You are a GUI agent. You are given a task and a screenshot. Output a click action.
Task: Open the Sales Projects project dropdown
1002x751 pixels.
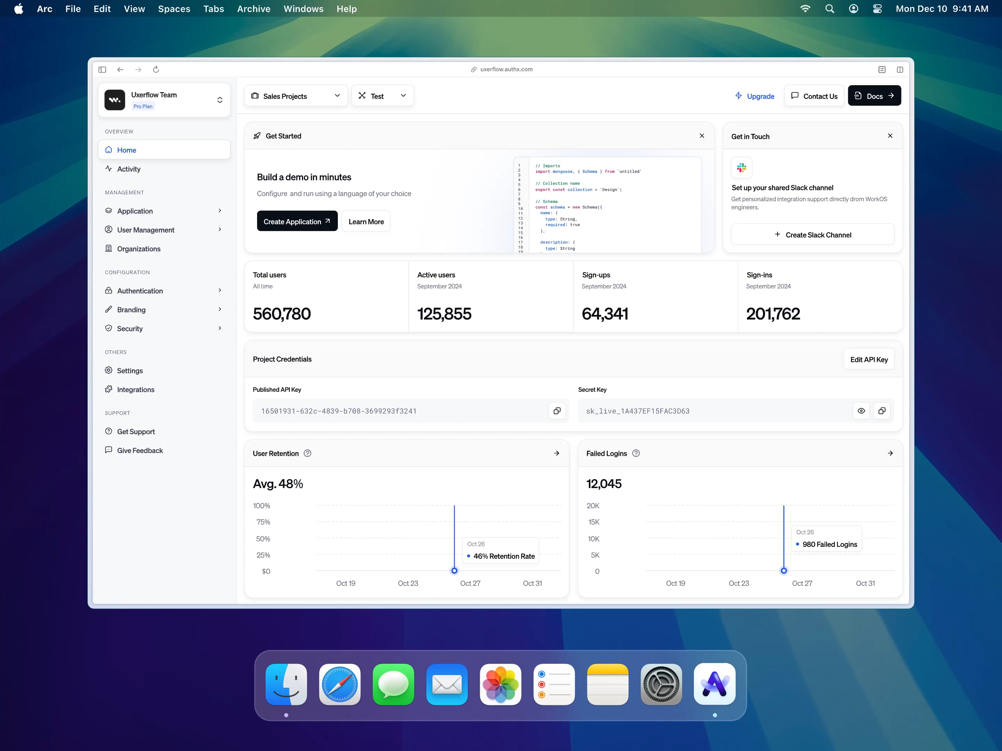(x=295, y=96)
